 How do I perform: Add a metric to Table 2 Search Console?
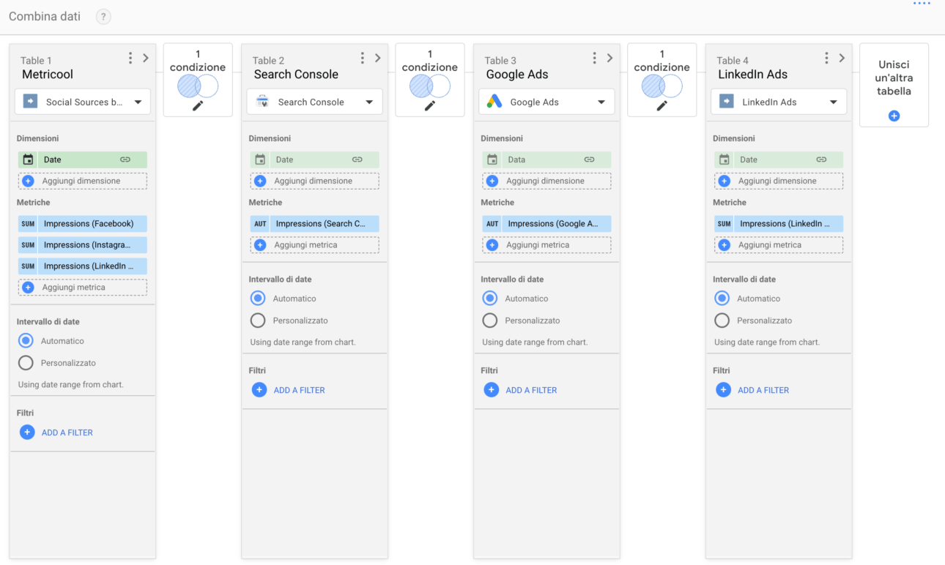(315, 245)
